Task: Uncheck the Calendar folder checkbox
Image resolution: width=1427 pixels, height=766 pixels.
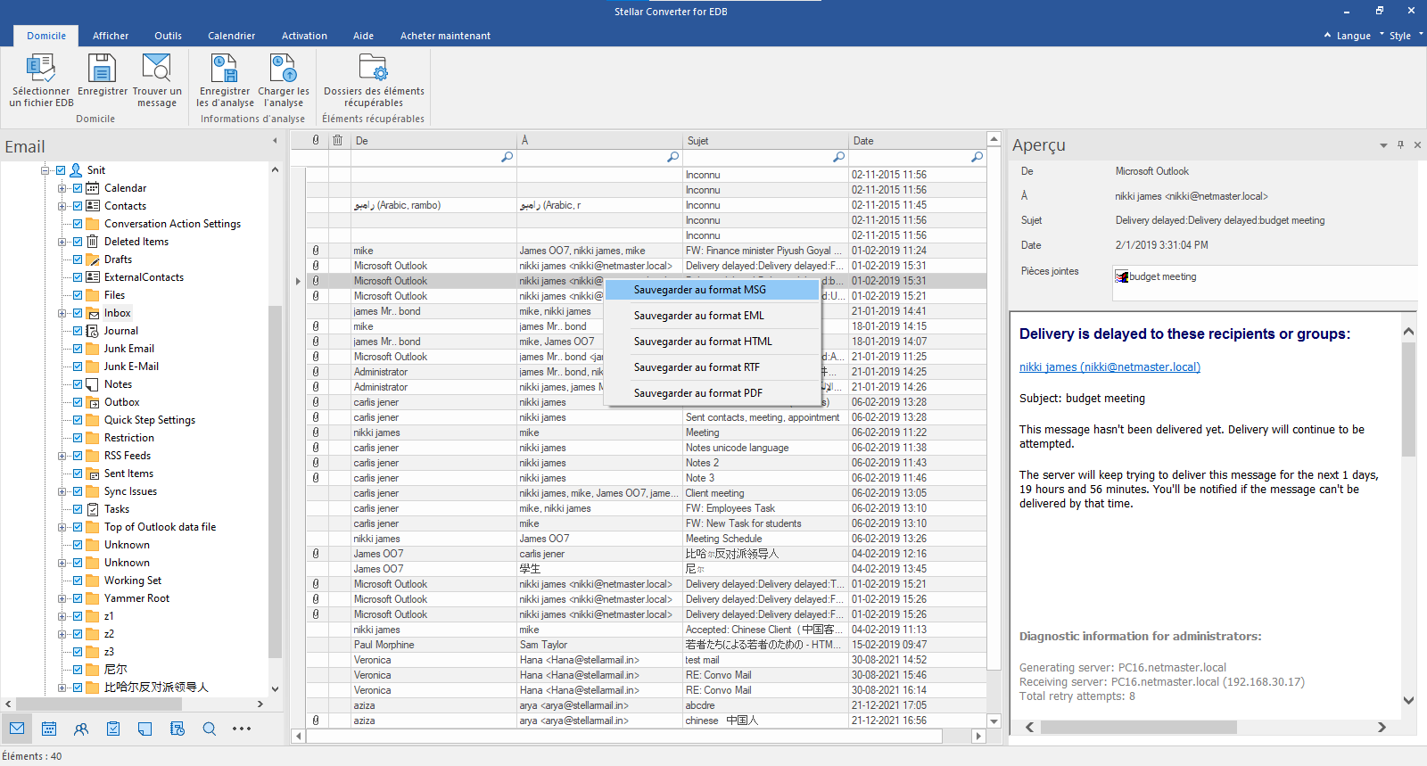Action: click(x=78, y=187)
